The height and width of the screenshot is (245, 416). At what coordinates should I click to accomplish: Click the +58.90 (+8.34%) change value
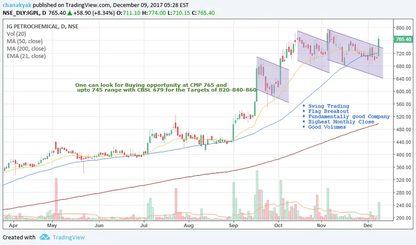(94, 13)
